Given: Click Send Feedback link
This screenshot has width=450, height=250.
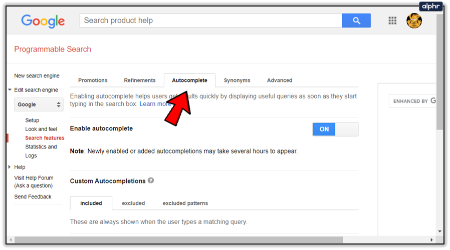Looking at the screenshot, I should point(33,196).
